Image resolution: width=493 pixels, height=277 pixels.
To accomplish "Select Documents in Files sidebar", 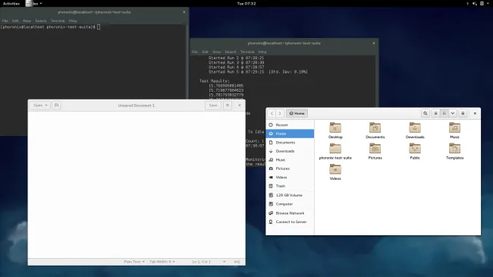I will pyautogui.click(x=290, y=142).
